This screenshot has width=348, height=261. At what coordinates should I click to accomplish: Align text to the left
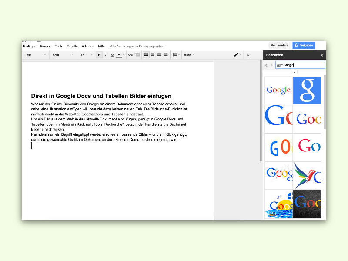(146, 55)
